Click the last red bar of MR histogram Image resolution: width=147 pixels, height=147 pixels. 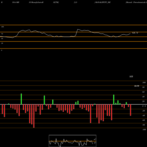tap(131, 110)
